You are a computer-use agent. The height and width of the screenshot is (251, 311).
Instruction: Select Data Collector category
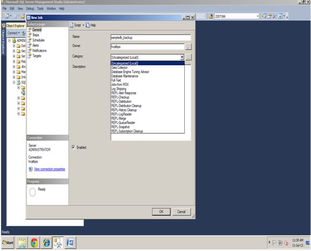pyautogui.click(x=147, y=68)
